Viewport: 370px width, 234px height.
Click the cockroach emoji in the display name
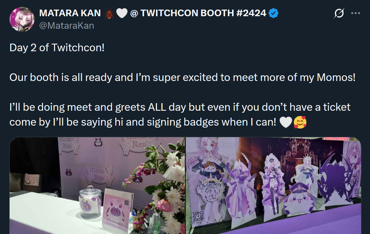[109, 13]
